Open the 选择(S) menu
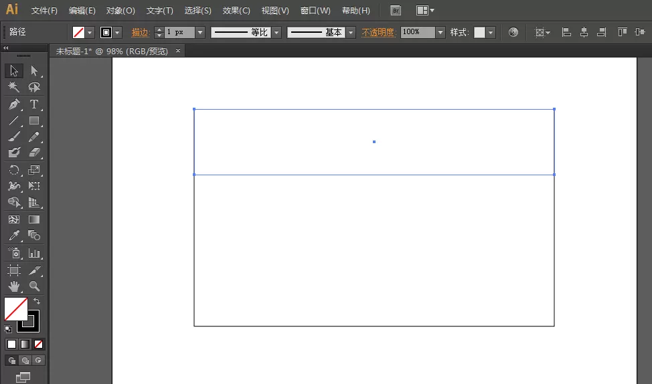Viewport: 652px width, 384px height. 197,11
